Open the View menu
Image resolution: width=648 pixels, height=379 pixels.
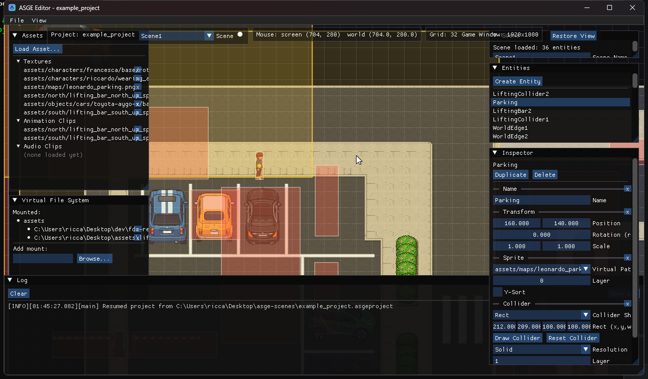[39, 20]
